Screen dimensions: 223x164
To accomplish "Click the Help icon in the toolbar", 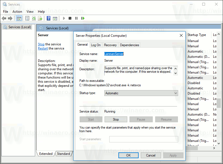I will 48,18.
